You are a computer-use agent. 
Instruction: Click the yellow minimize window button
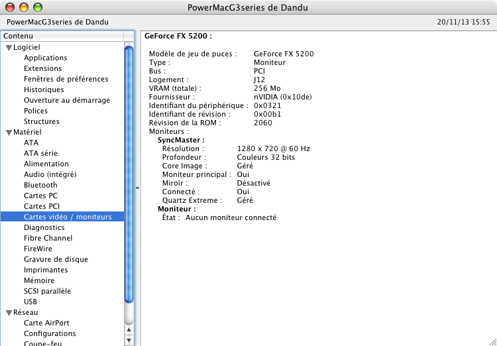click(24, 7)
